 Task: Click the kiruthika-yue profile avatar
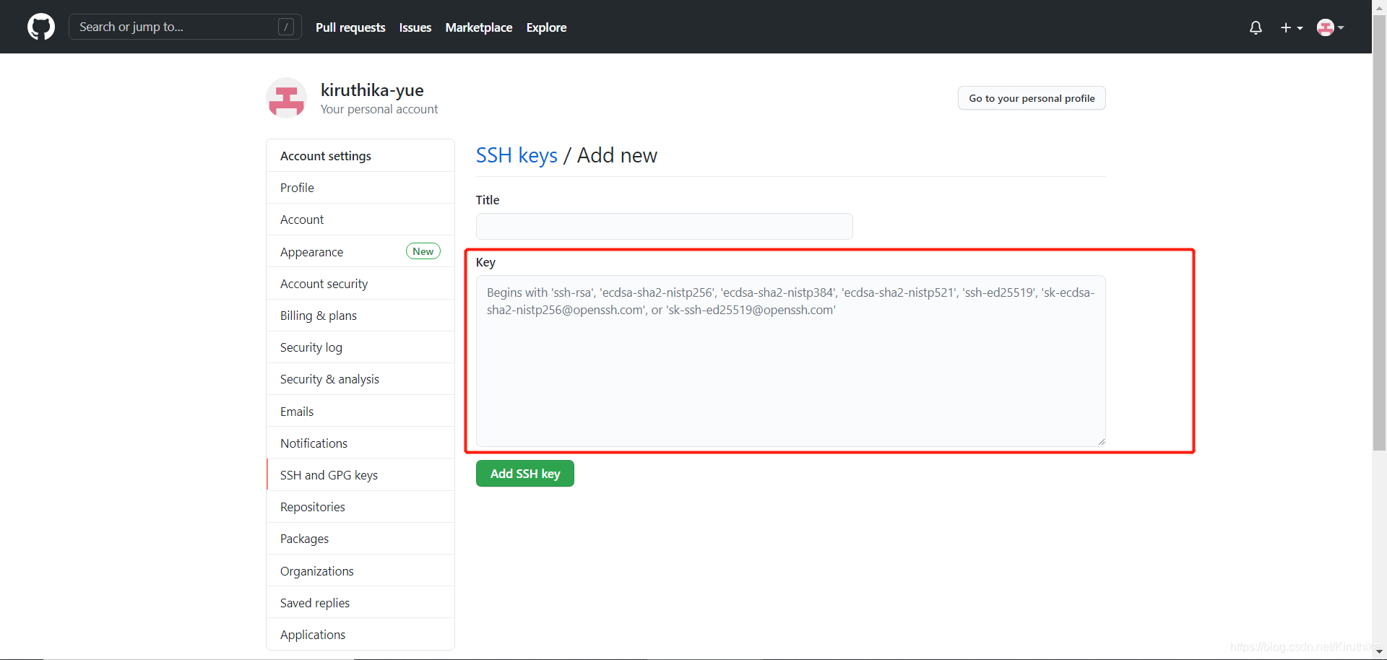(x=287, y=97)
